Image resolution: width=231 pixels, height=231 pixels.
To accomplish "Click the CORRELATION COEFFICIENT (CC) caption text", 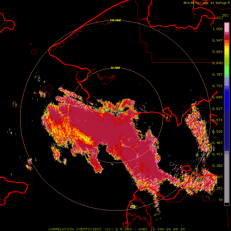I will (x=81, y=229).
